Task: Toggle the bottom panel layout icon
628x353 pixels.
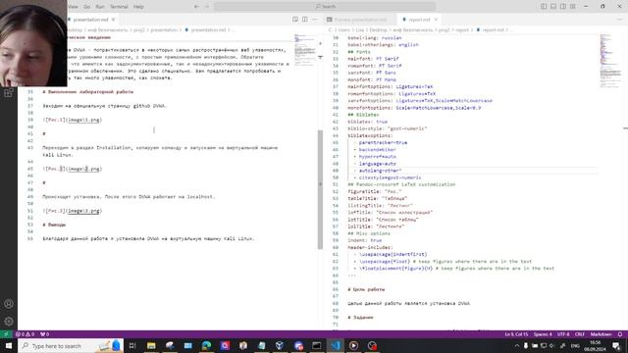Action: coord(553,7)
